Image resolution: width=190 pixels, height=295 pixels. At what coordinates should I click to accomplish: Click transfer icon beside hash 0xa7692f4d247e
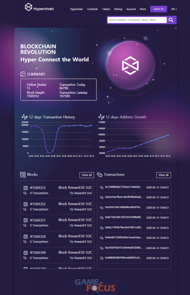tap(102, 248)
